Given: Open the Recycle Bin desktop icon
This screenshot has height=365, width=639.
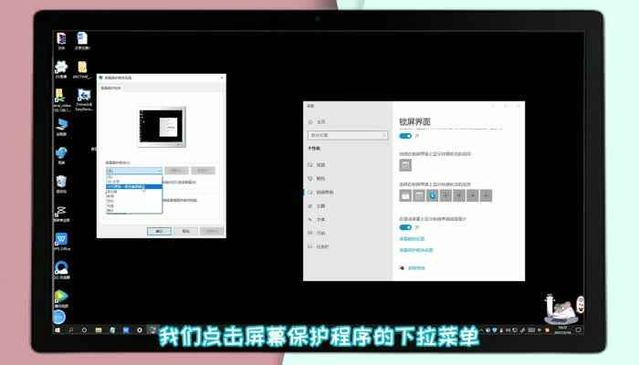Looking at the screenshot, I should 61,182.
